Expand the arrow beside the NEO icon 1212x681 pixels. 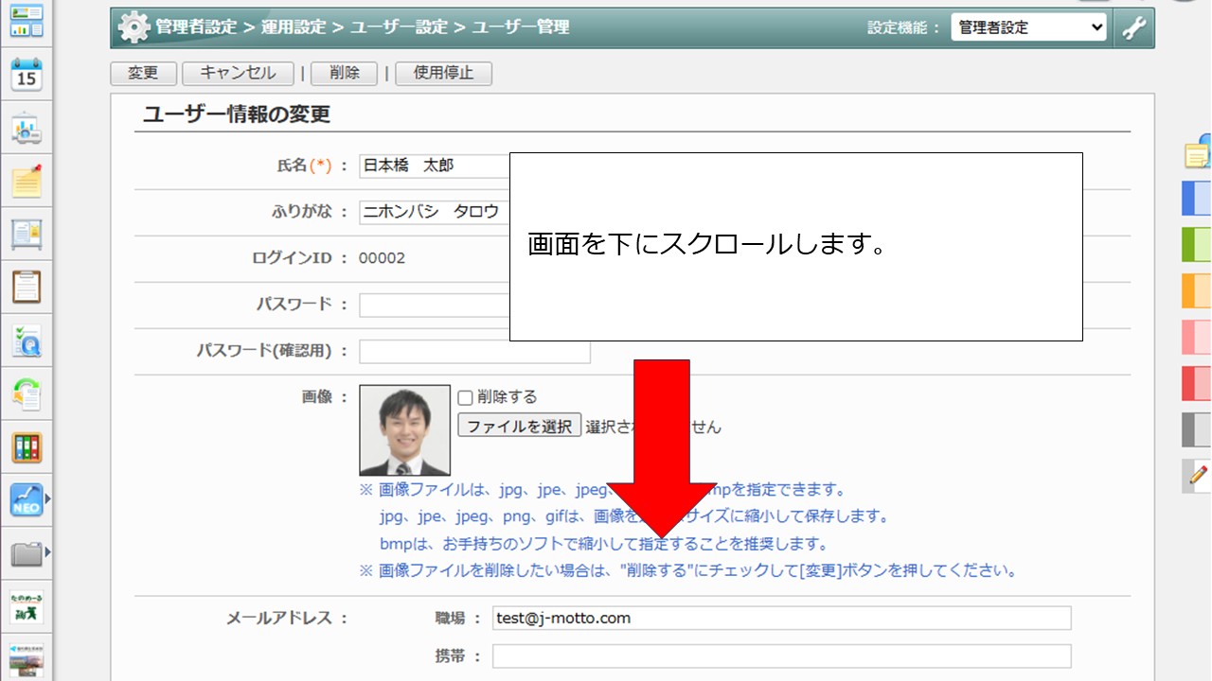tap(47, 497)
